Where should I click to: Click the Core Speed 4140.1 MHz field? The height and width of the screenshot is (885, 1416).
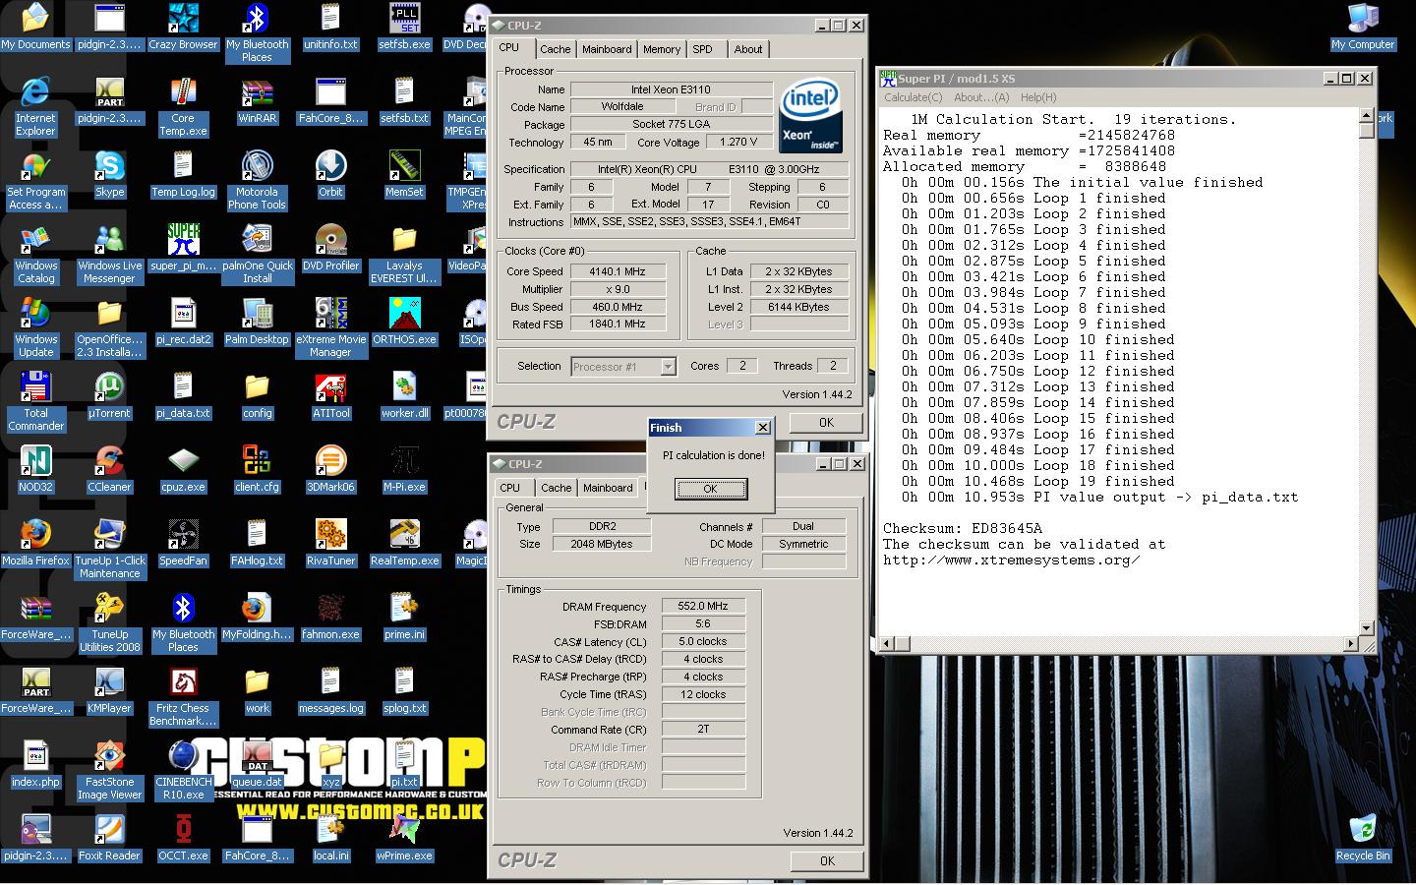point(619,271)
